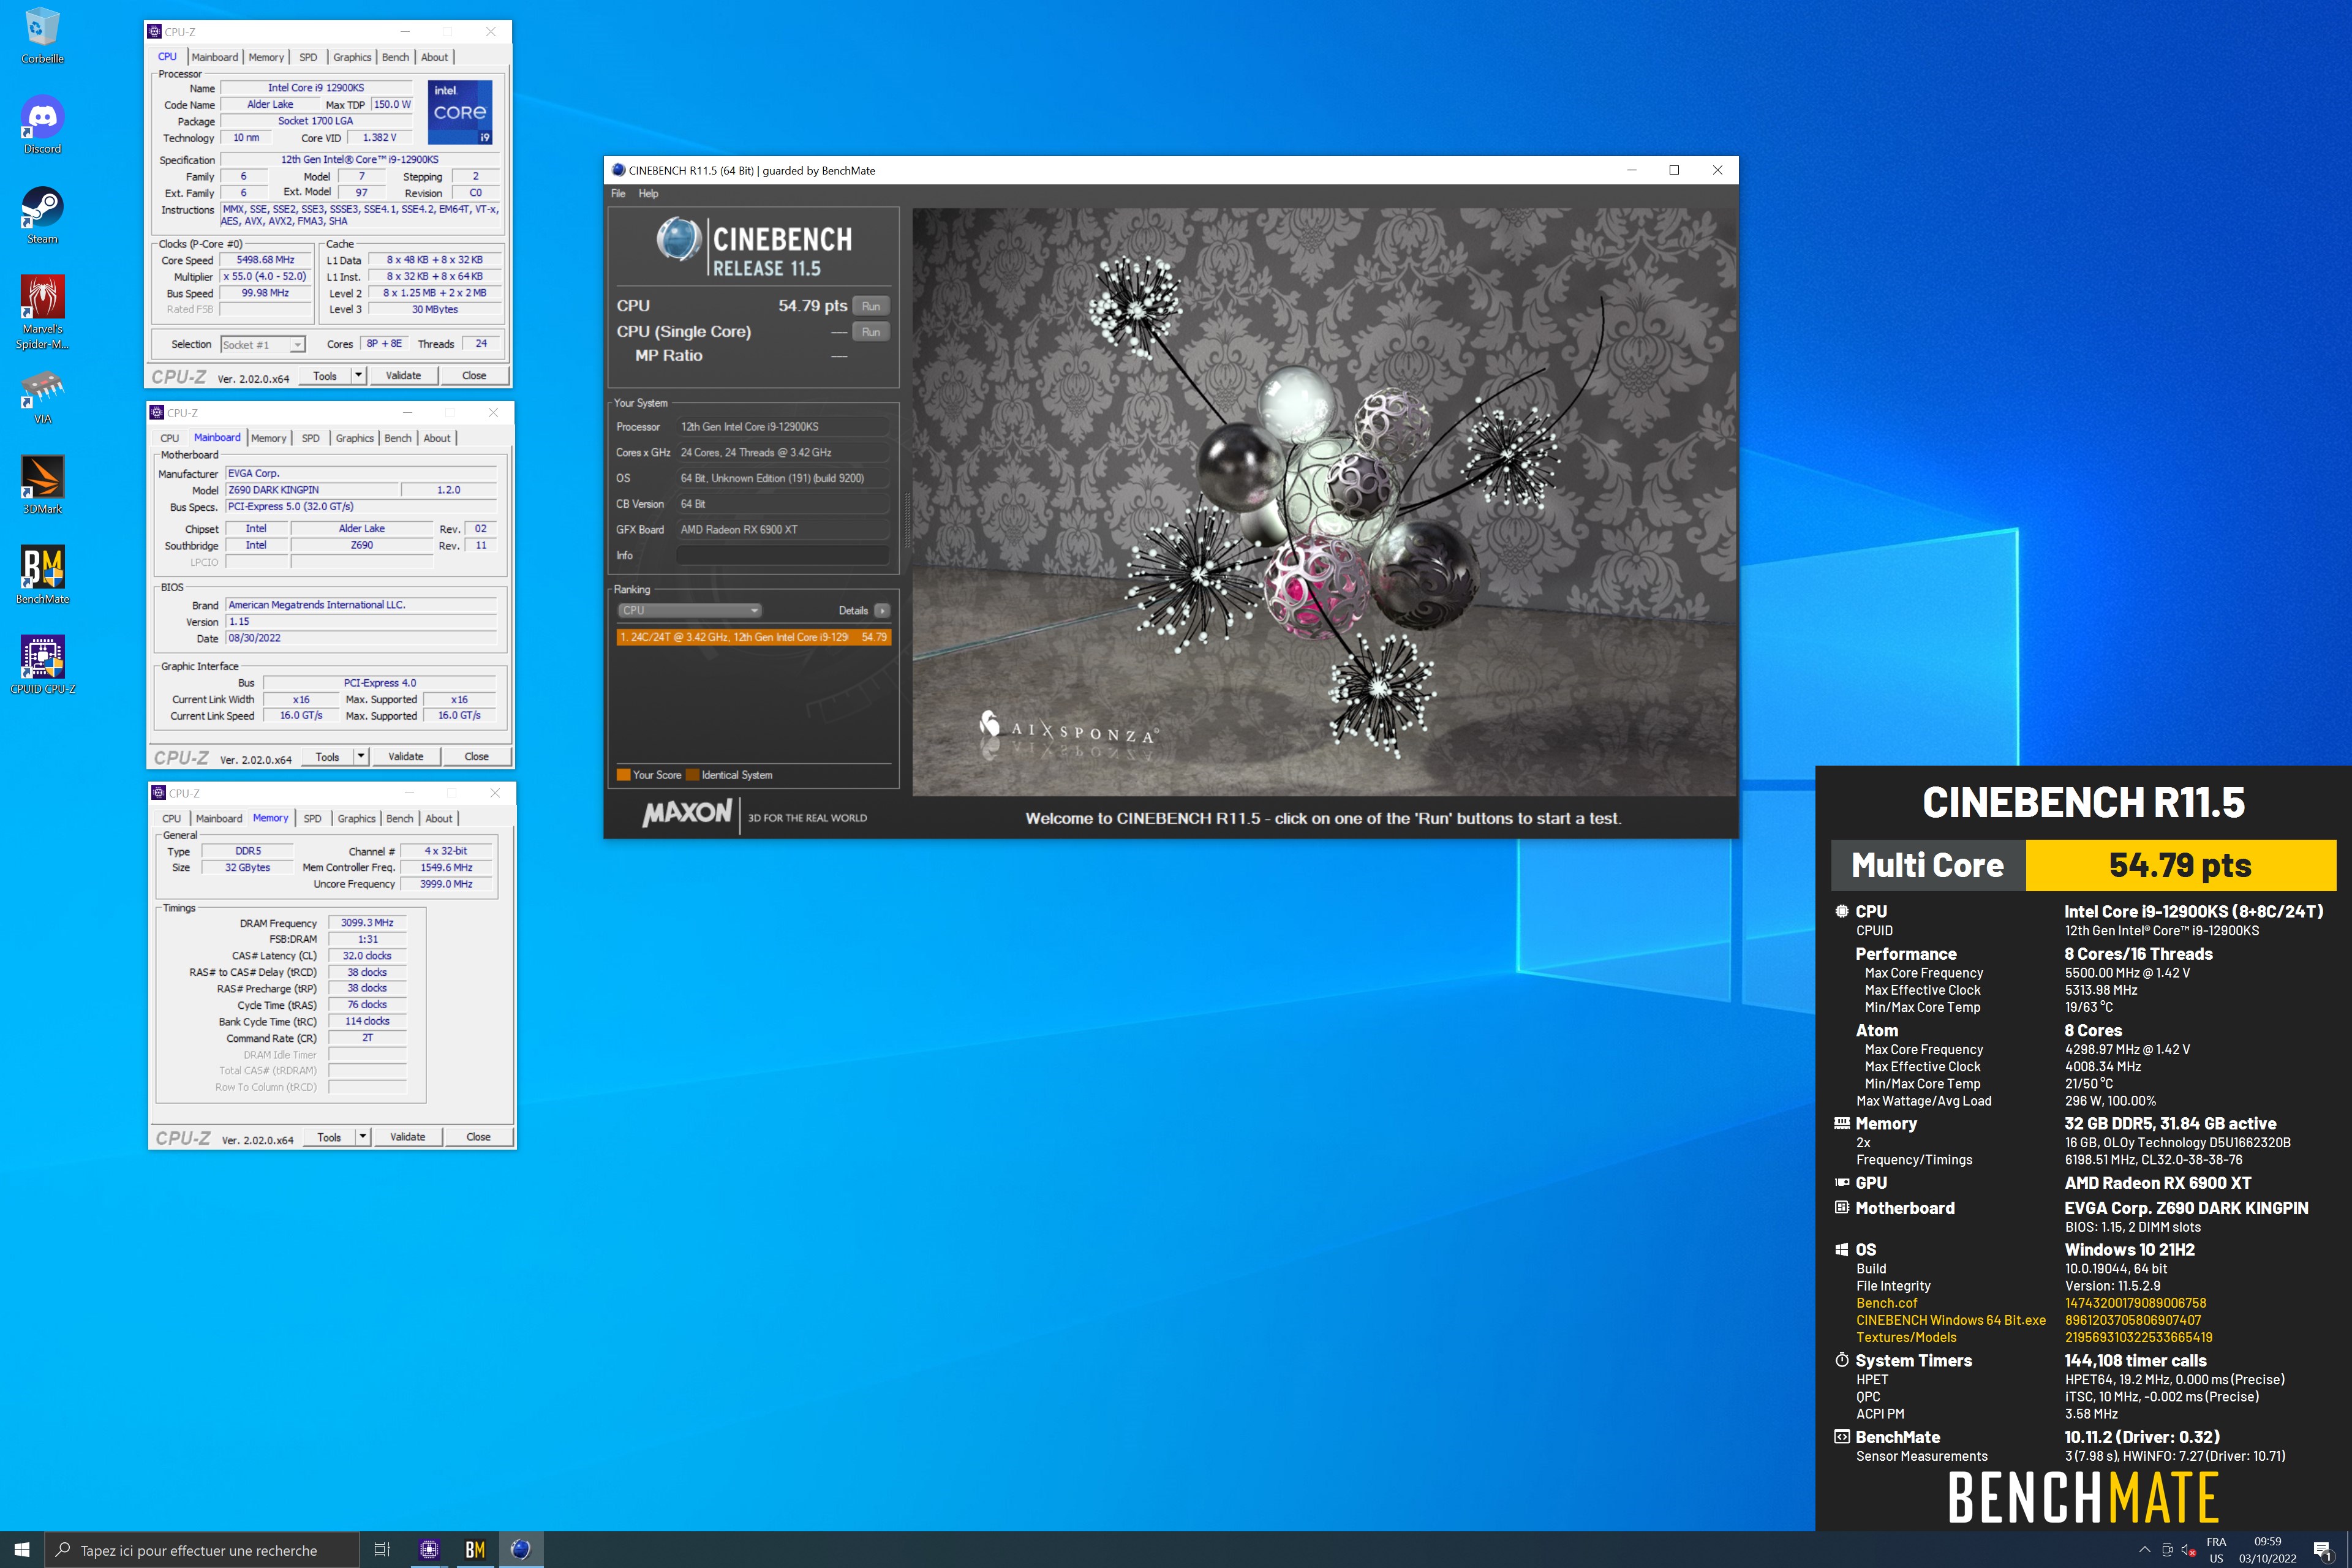Click Validate in Memory CPU-Z window
This screenshot has width=2352, height=1568.
point(407,1136)
